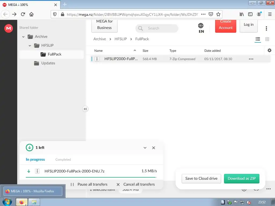Pause all transfers
The width and height of the screenshot is (275, 206).
click(89, 184)
